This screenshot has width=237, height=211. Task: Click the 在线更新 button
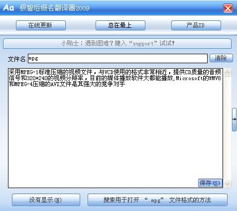pyautogui.click(x=41, y=25)
